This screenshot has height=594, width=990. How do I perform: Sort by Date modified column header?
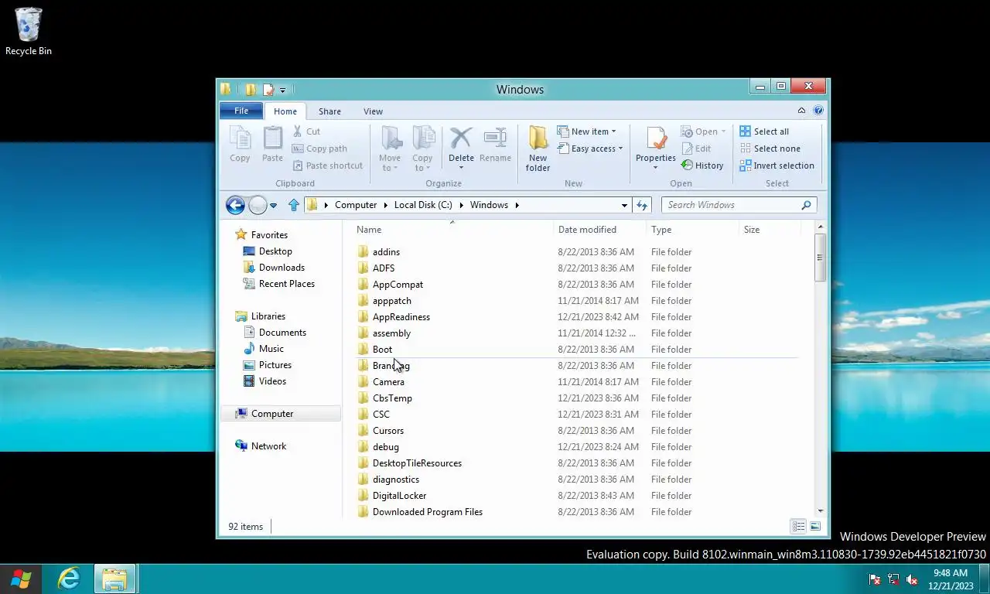click(600, 230)
